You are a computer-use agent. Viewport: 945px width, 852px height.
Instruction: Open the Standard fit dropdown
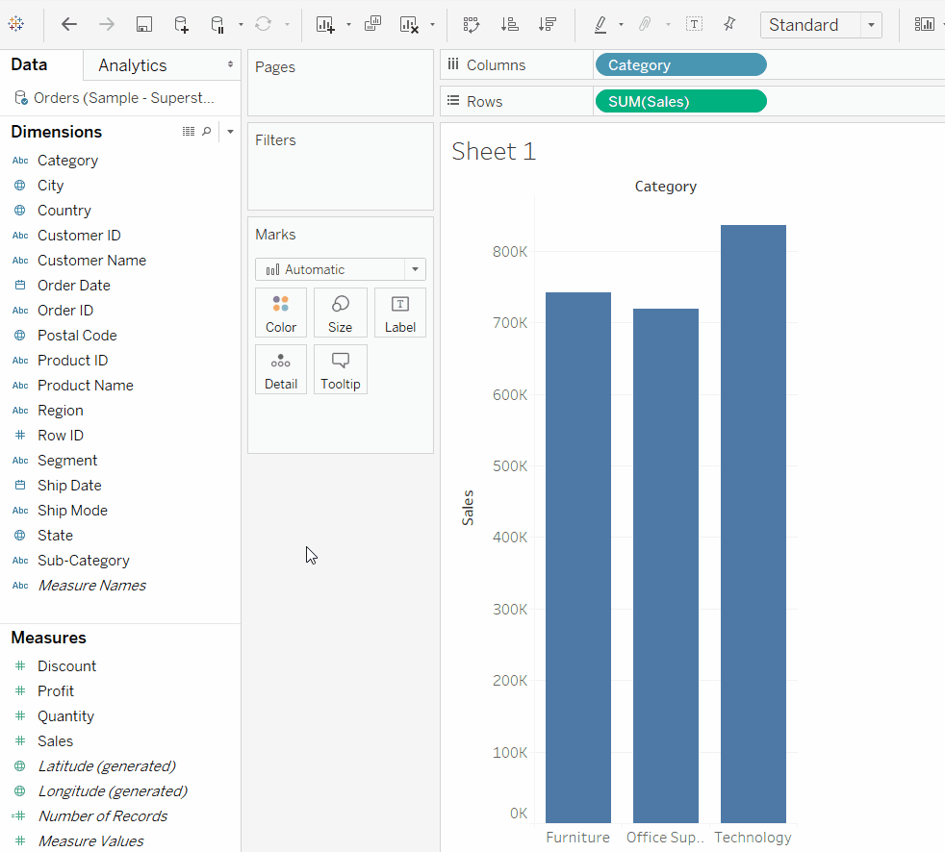871,24
